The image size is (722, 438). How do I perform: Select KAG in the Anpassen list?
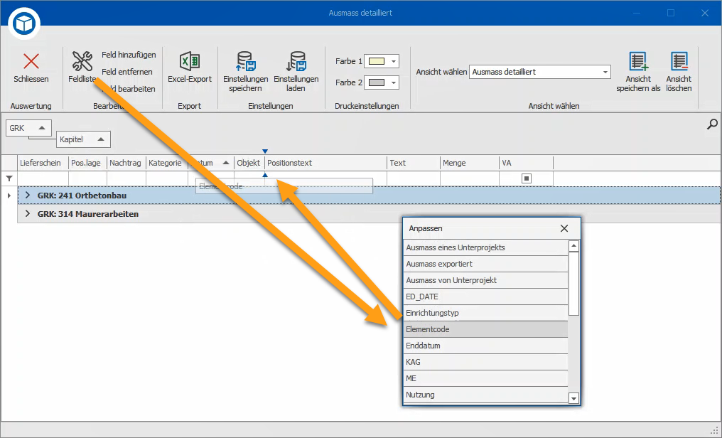tap(486, 362)
